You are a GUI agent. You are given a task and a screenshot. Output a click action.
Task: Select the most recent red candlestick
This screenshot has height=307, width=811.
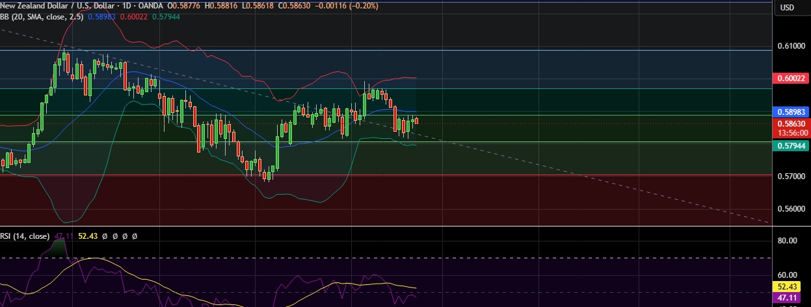[x=416, y=120]
